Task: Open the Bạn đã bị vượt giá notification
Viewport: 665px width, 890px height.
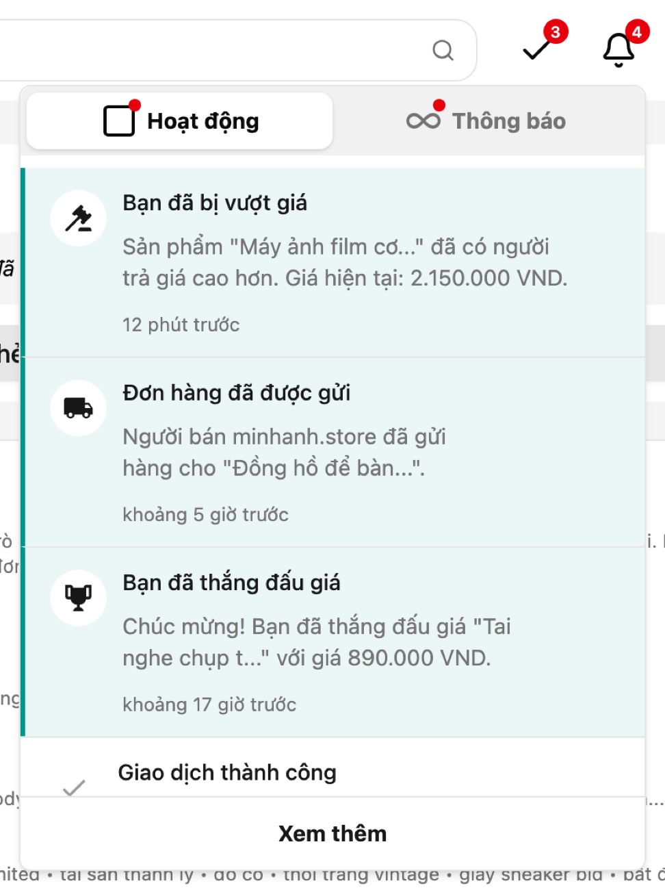Action: [333, 262]
